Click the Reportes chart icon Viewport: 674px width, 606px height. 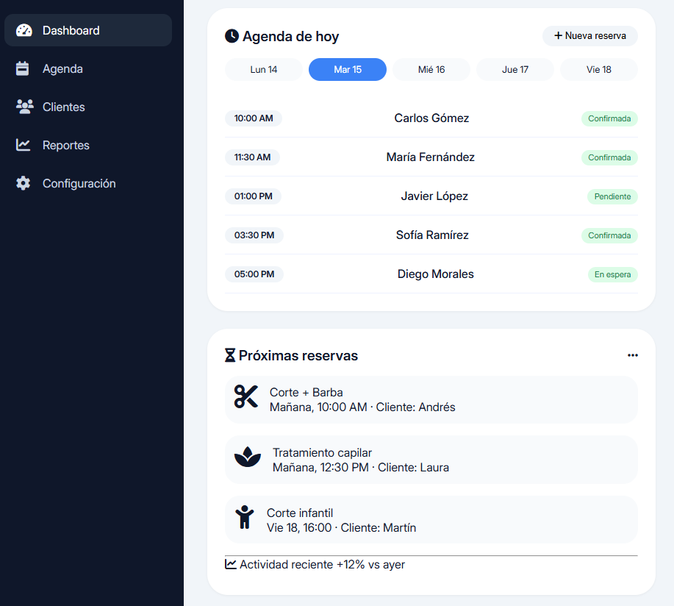(x=24, y=145)
